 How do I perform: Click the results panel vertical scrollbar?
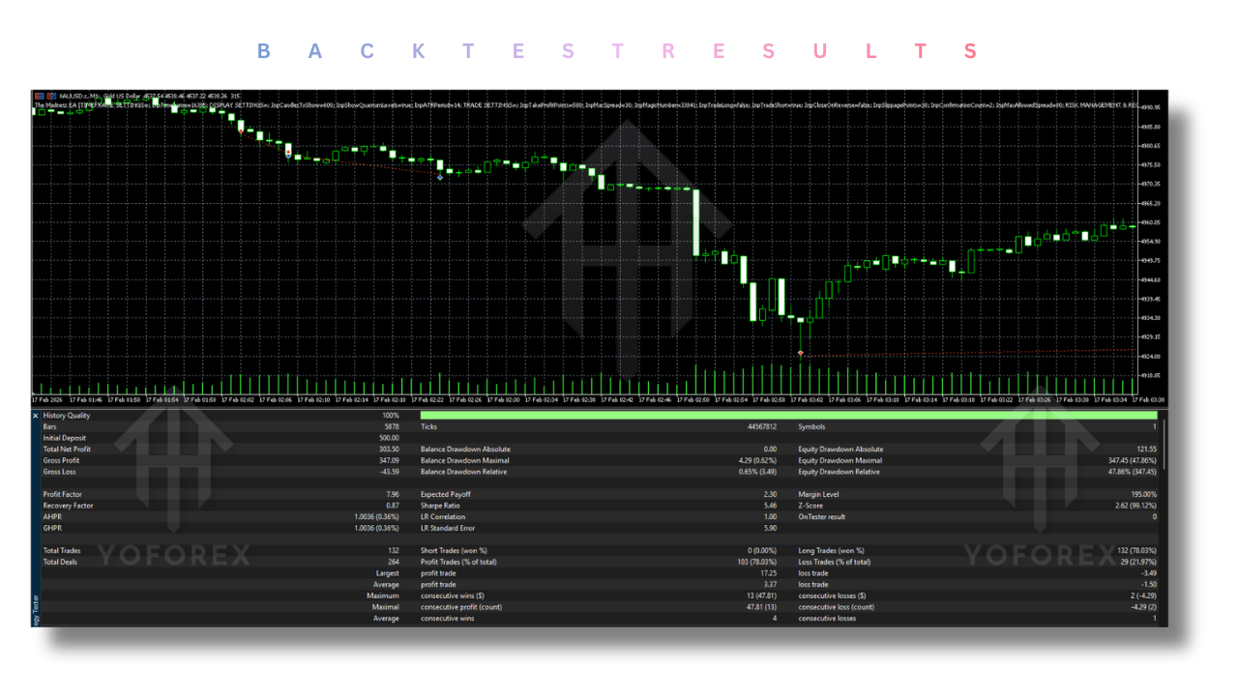point(1164,445)
